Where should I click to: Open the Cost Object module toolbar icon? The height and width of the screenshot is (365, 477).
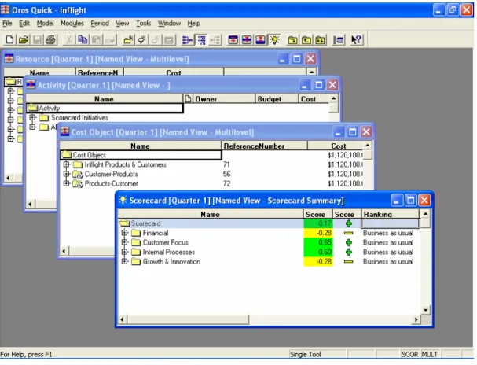tap(261, 39)
